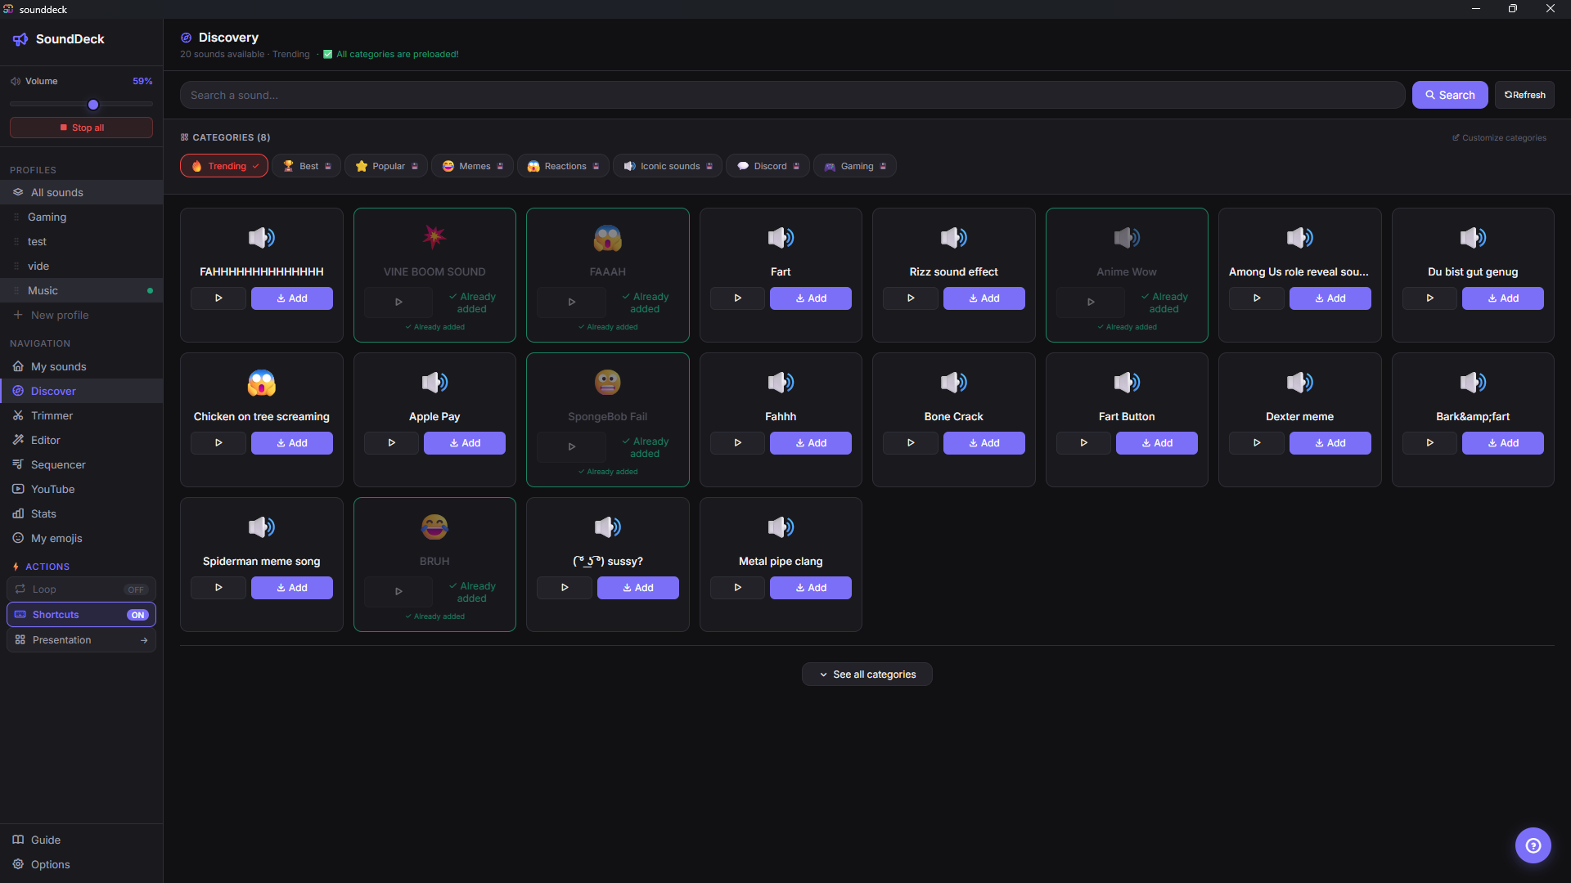
Task: Create a New profile
Action: tap(81, 315)
